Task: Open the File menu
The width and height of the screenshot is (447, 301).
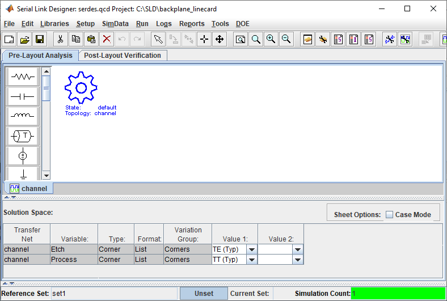Action: click(9, 24)
